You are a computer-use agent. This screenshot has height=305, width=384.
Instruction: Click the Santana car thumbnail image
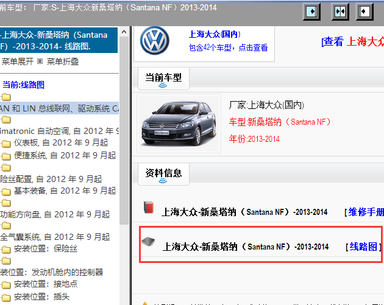click(x=179, y=124)
